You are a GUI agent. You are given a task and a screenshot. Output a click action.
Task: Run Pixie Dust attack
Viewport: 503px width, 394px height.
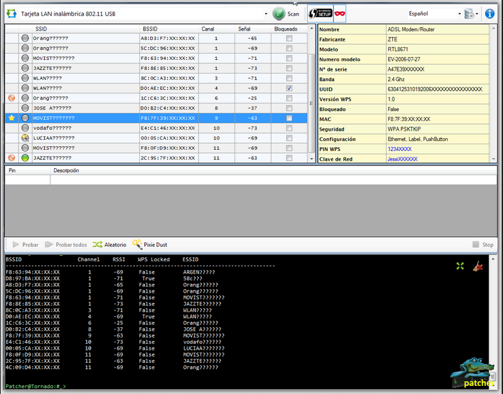point(150,245)
